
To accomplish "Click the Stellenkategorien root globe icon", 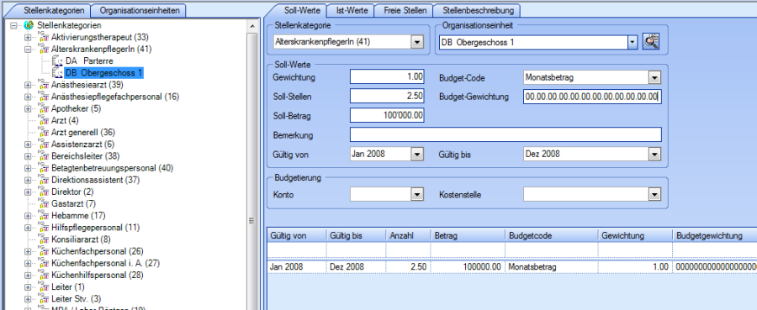I will [29, 25].
